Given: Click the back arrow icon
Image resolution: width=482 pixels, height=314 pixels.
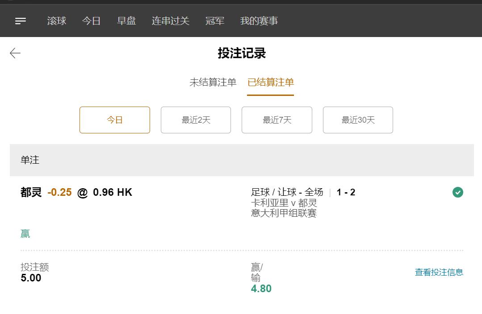Looking at the screenshot, I should 15,53.
